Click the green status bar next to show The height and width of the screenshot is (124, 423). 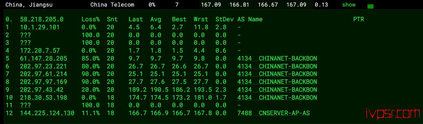pyautogui.click(x=370, y=6)
